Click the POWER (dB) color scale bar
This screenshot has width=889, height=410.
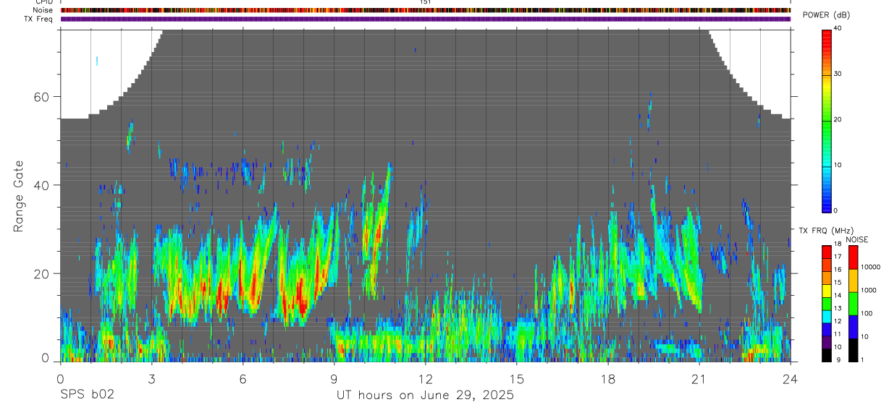827,120
